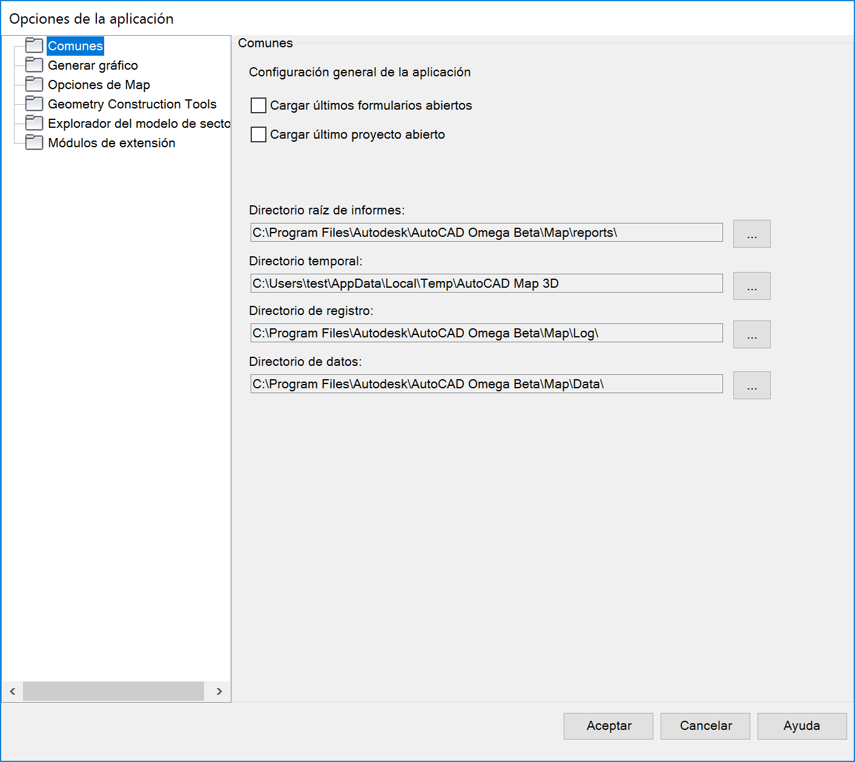The image size is (855, 762).
Task: Click the Módulos de extensión folder icon
Action: point(35,142)
